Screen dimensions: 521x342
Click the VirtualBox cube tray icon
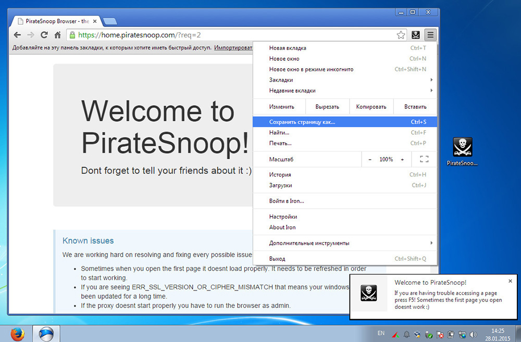[x=417, y=335]
